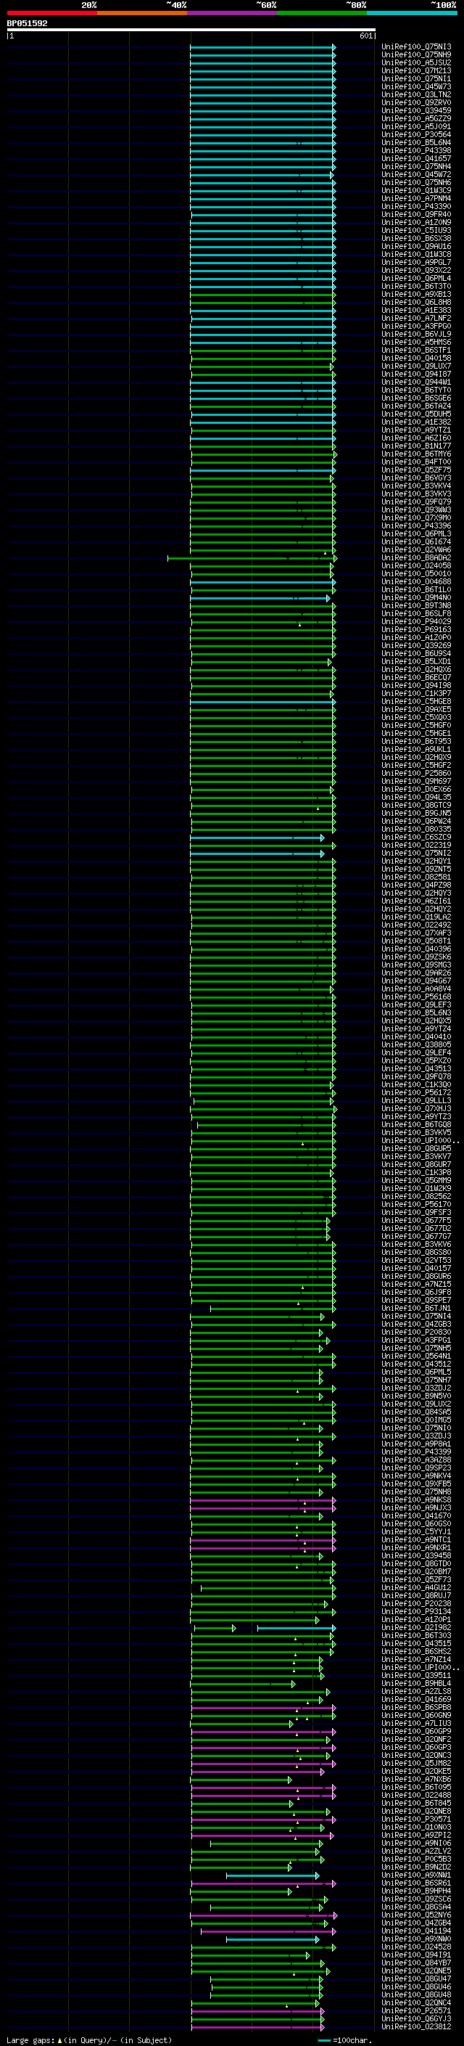Open UniRef100_Q677F5 entry
The width and height of the screenshot is (464, 2046).
pyautogui.click(x=416, y=1220)
